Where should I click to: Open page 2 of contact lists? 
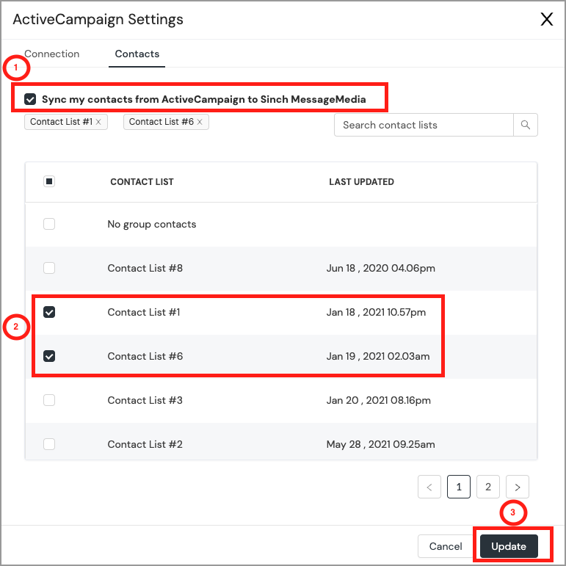click(488, 487)
